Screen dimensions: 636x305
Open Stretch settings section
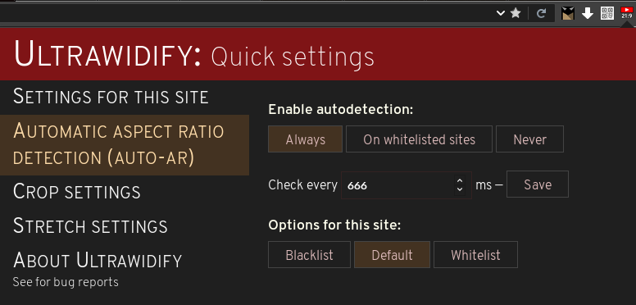(x=90, y=226)
